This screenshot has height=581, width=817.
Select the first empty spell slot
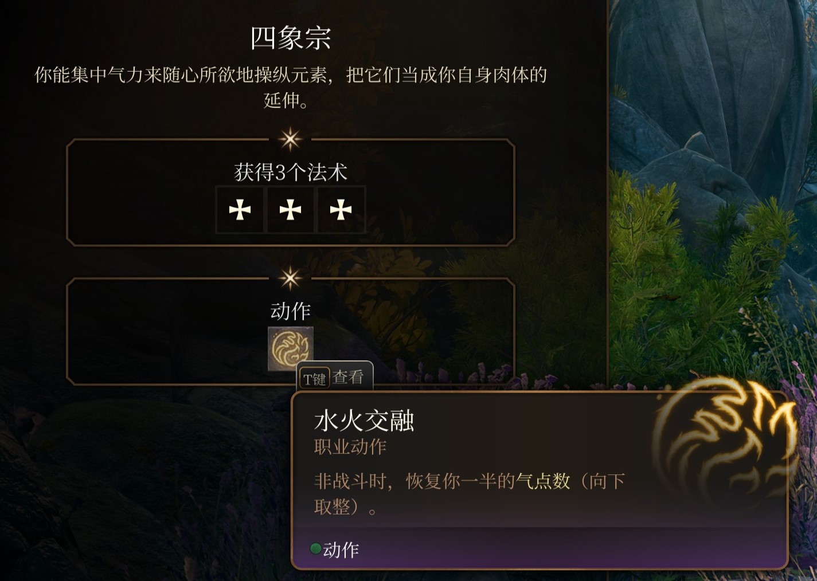tap(240, 210)
